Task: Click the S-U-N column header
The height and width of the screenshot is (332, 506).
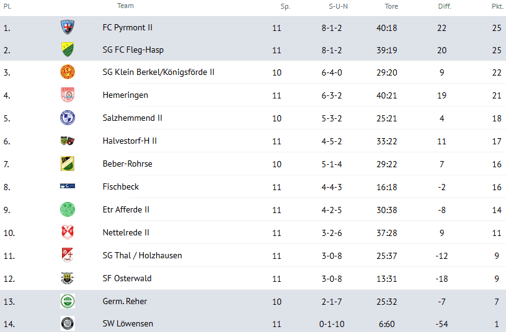Action: click(338, 7)
